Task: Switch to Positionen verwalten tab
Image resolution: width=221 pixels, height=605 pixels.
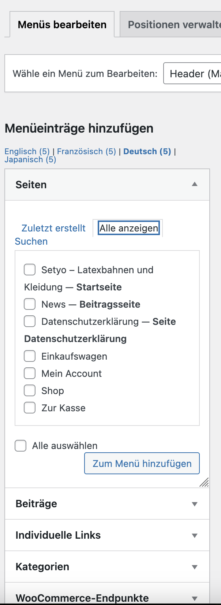Action: coord(171,25)
